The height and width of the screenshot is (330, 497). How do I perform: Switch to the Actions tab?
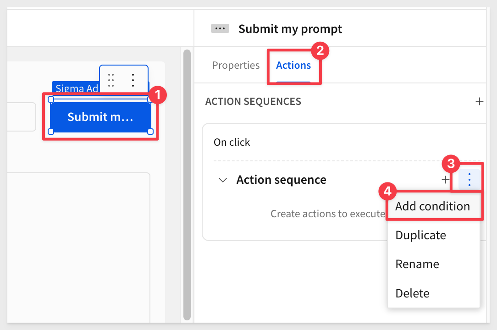pos(293,65)
